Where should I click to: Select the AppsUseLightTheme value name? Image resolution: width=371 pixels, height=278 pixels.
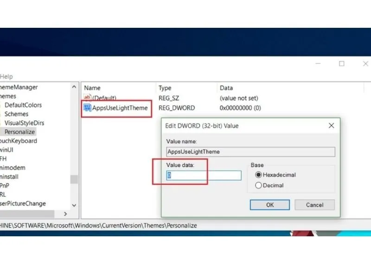click(x=120, y=108)
